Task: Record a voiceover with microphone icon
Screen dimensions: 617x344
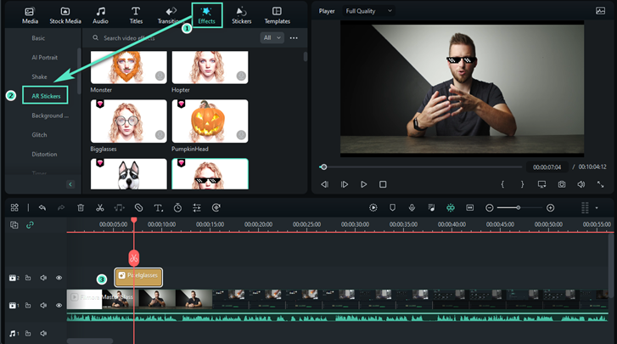Action: point(412,207)
